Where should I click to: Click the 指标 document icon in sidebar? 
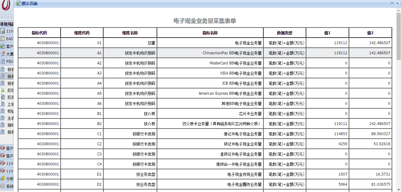point(3,125)
